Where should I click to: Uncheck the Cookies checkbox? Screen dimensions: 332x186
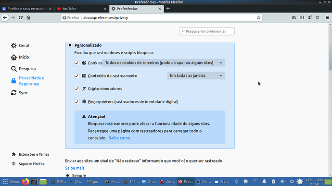[77, 63]
